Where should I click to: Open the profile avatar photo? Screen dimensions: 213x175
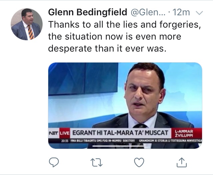tap(27, 24)
